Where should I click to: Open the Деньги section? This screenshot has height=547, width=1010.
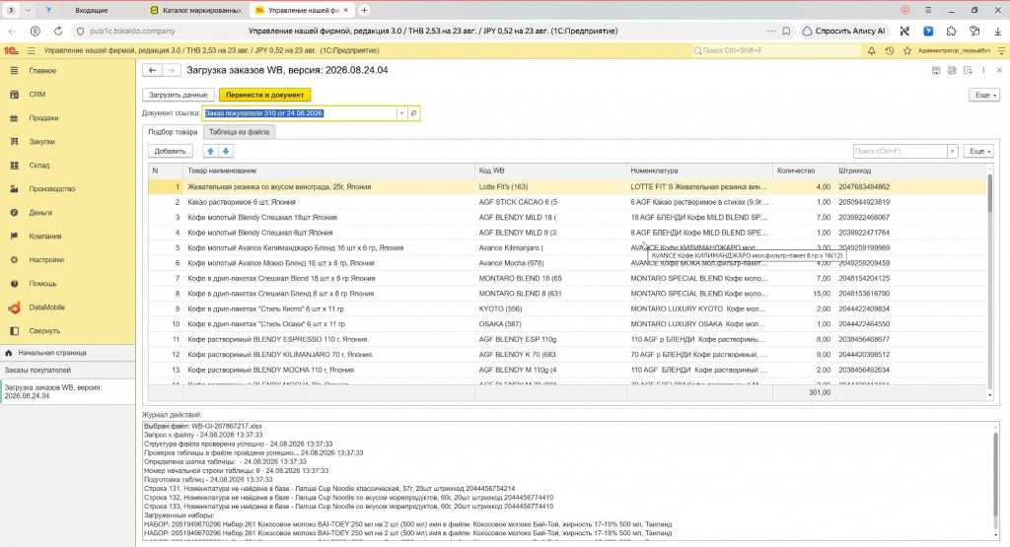tap(39, 213)
